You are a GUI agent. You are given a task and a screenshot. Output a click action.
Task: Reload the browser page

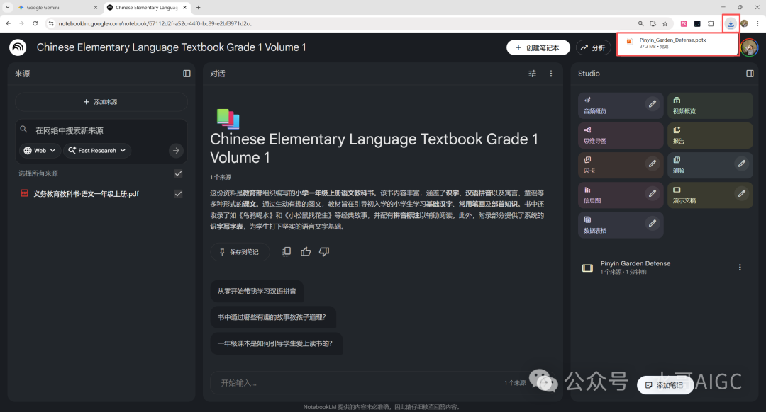pos(35,23)
